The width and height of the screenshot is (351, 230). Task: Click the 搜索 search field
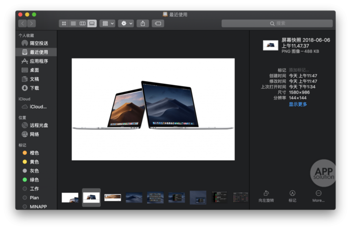pyautogui.click(x=277, y=23)
